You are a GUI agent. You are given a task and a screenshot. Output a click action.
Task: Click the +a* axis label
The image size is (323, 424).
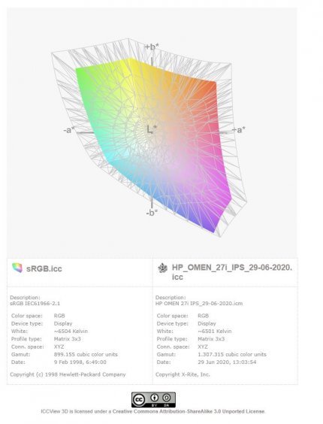[x=239, y=130]
